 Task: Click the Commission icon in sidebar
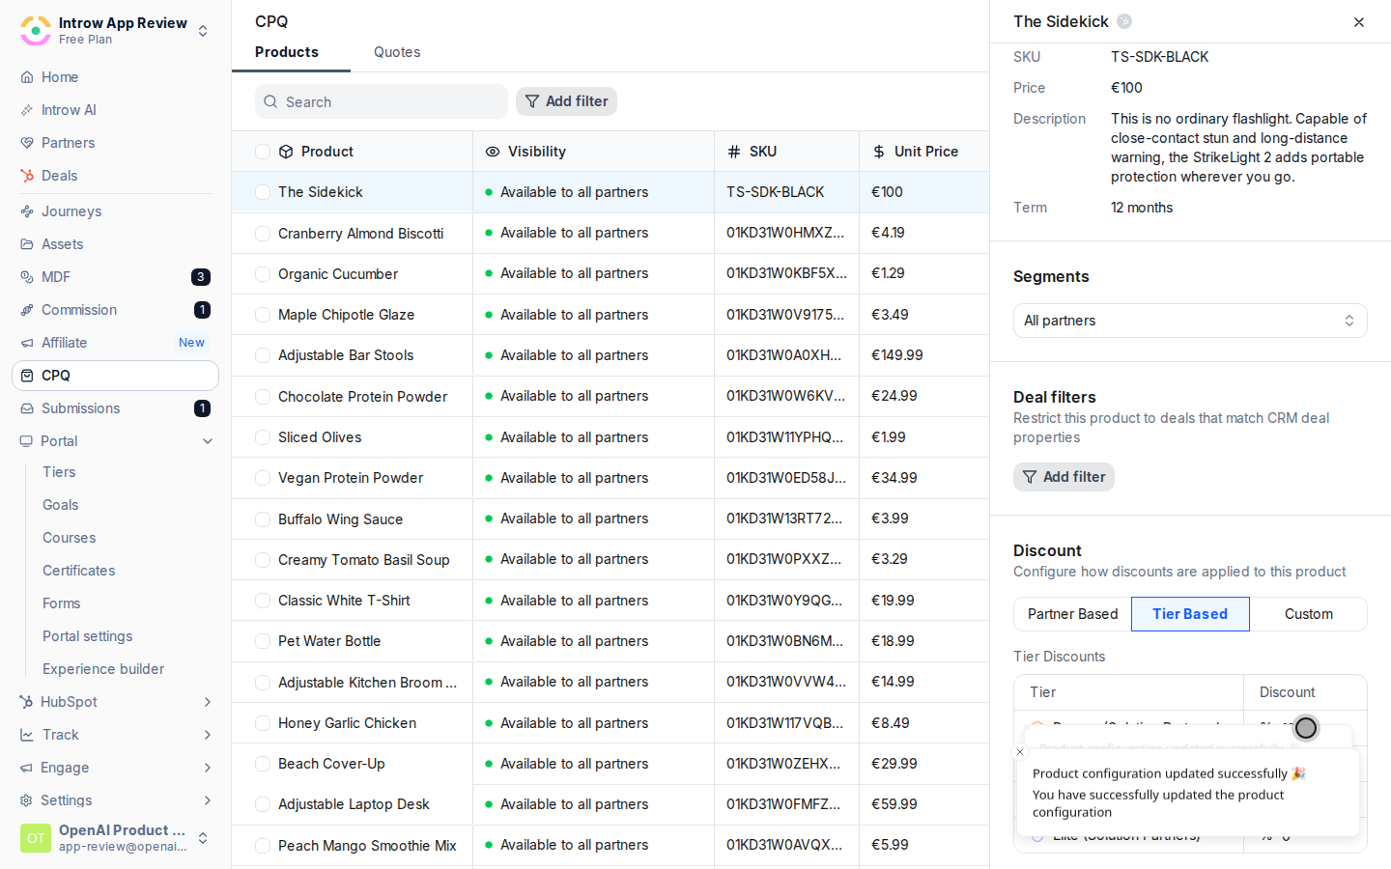point(27,310)
